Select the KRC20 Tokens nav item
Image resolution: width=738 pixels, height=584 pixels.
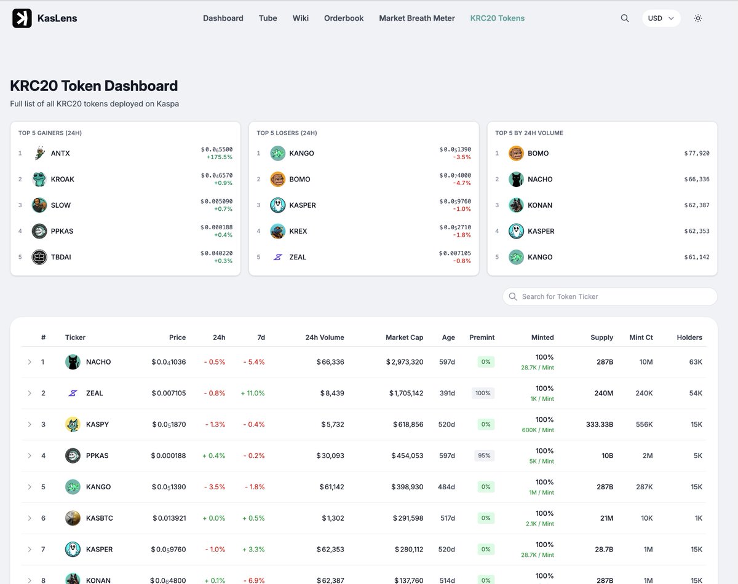498,18
